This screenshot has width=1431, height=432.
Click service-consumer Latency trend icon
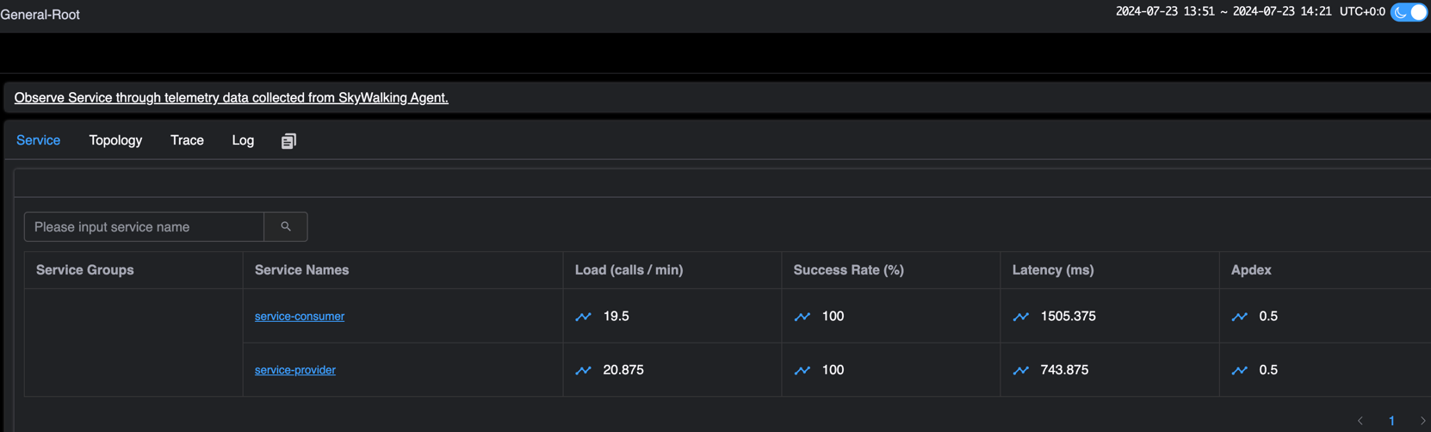pyautogui.click(x=1020, y=317)
